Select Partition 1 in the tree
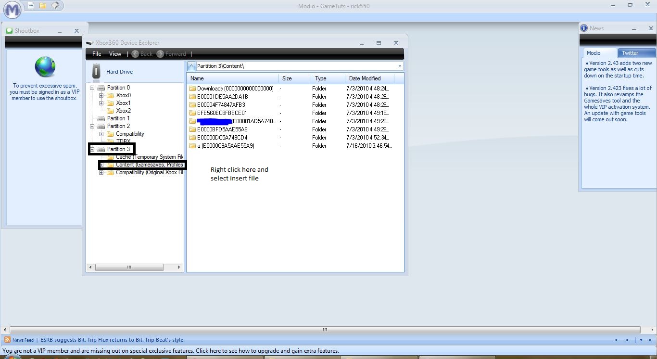Screen dimensions: 657x359 [118, 118]
